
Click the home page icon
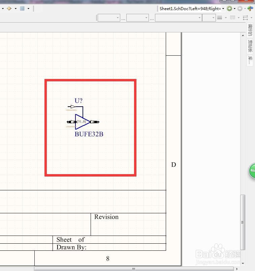click(x=250, y=8)
